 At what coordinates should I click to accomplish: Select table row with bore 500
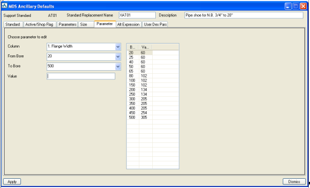153,117
